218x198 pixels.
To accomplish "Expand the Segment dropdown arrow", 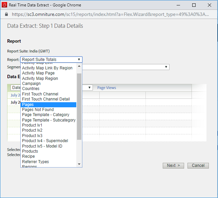I will coord(166,67).
